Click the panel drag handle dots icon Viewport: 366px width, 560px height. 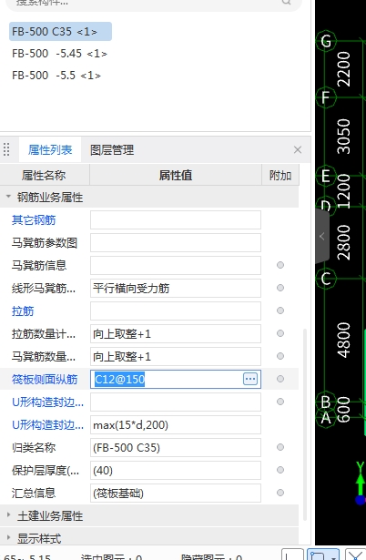pyautogui.click(x=6, y=149)
